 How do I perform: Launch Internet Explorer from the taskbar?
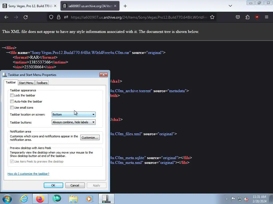tap(24, 199)
